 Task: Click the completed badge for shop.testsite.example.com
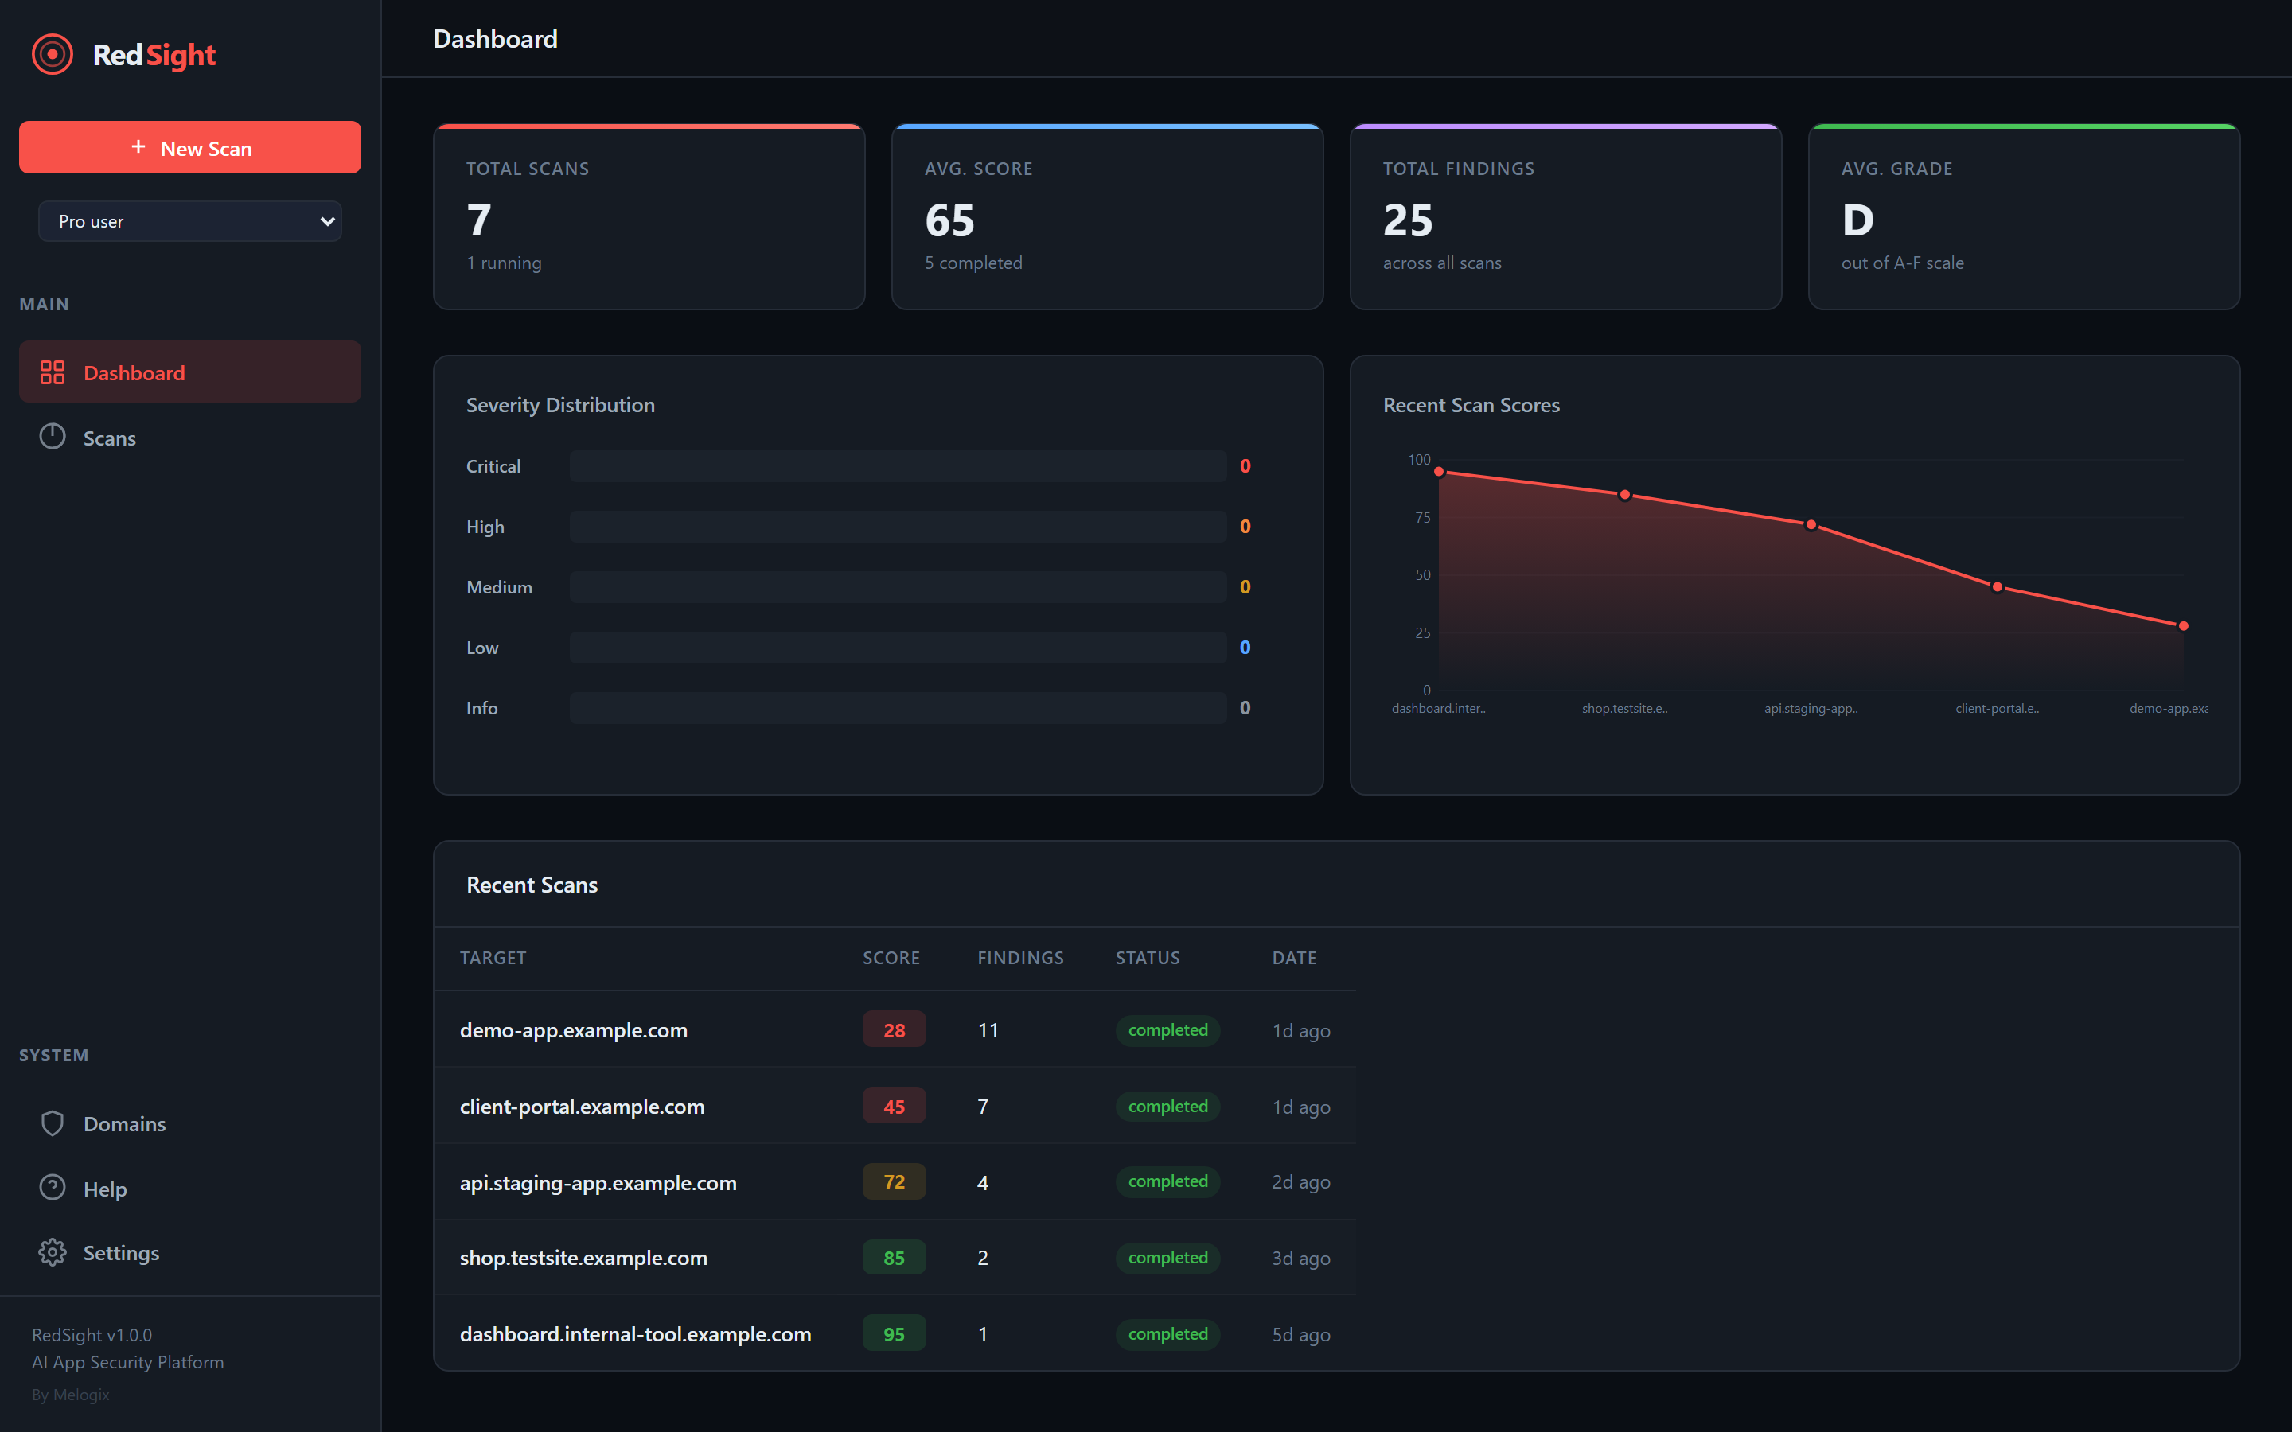(x=1167, y=1257)
